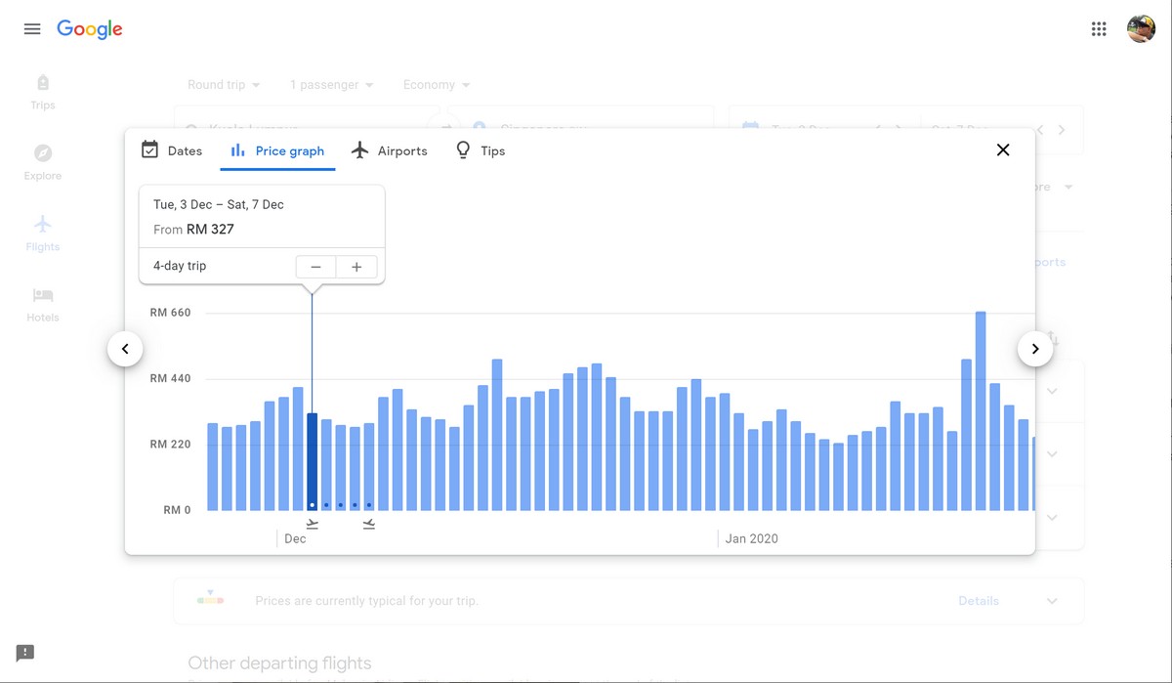
Task: Show later dates with the right arrow
Action: click(x=1035, y=349)
